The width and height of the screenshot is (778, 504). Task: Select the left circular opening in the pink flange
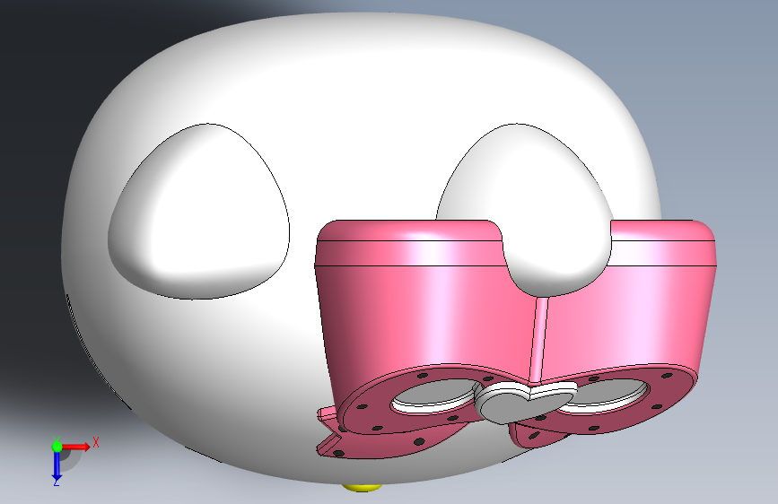point(436,396)
